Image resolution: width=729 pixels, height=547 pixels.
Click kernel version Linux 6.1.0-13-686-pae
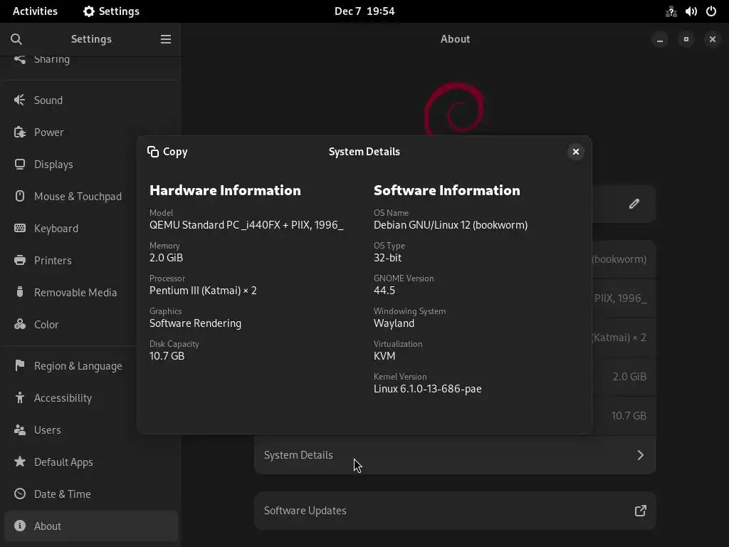(x=428, y=389)
